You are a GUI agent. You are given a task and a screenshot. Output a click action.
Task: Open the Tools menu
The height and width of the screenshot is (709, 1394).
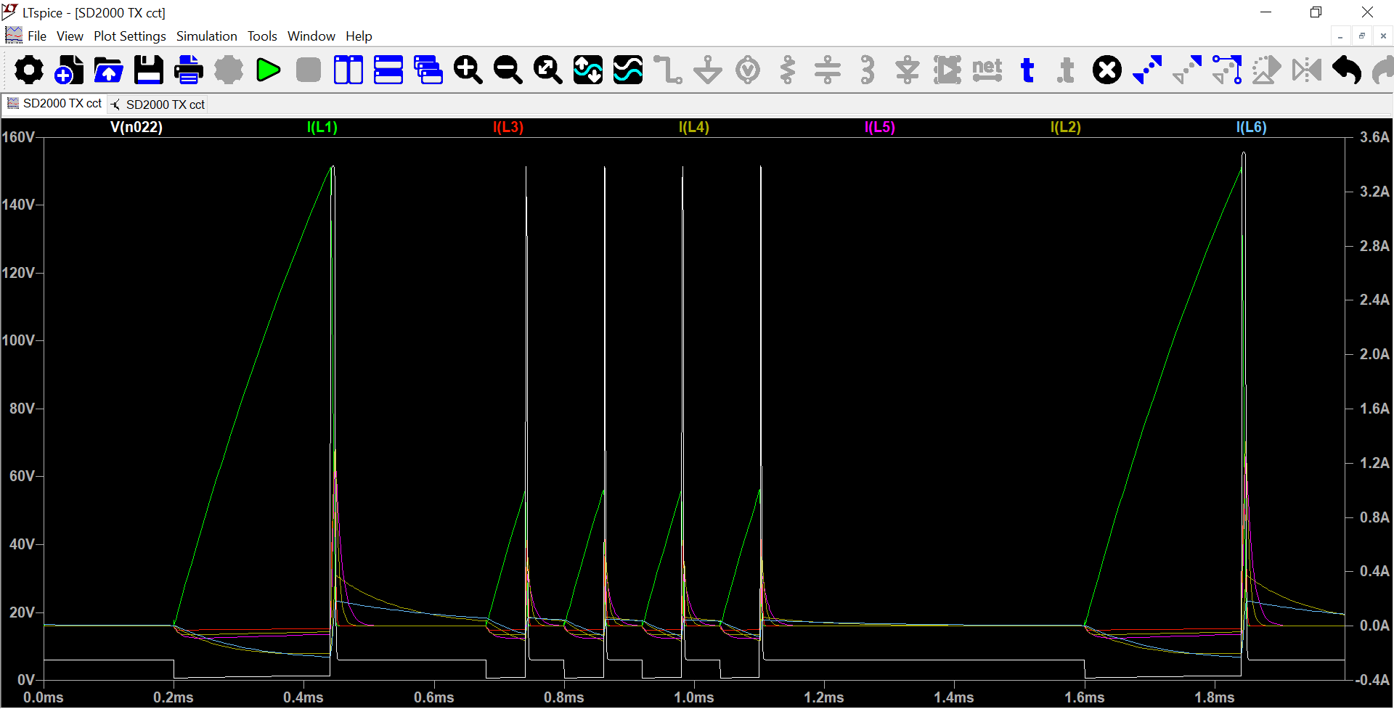point(262,36)
